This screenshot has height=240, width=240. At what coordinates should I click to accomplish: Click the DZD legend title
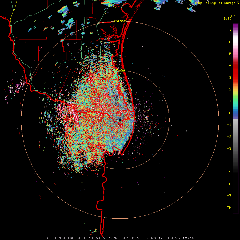point(234,16)
